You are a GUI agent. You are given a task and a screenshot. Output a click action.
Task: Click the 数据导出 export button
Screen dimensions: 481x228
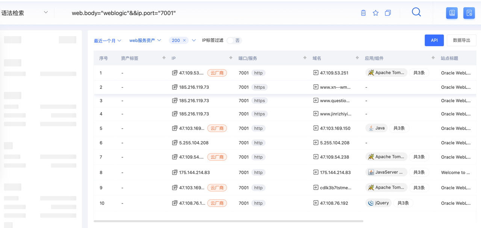coord(461,40)
